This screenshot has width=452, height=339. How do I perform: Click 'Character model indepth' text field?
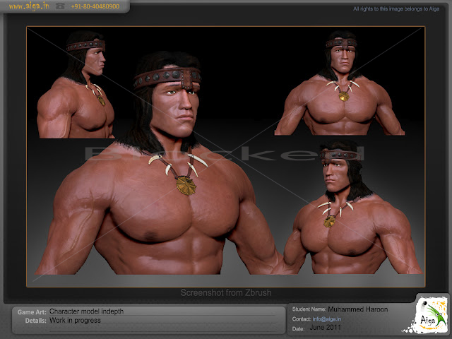coord(86,311)
